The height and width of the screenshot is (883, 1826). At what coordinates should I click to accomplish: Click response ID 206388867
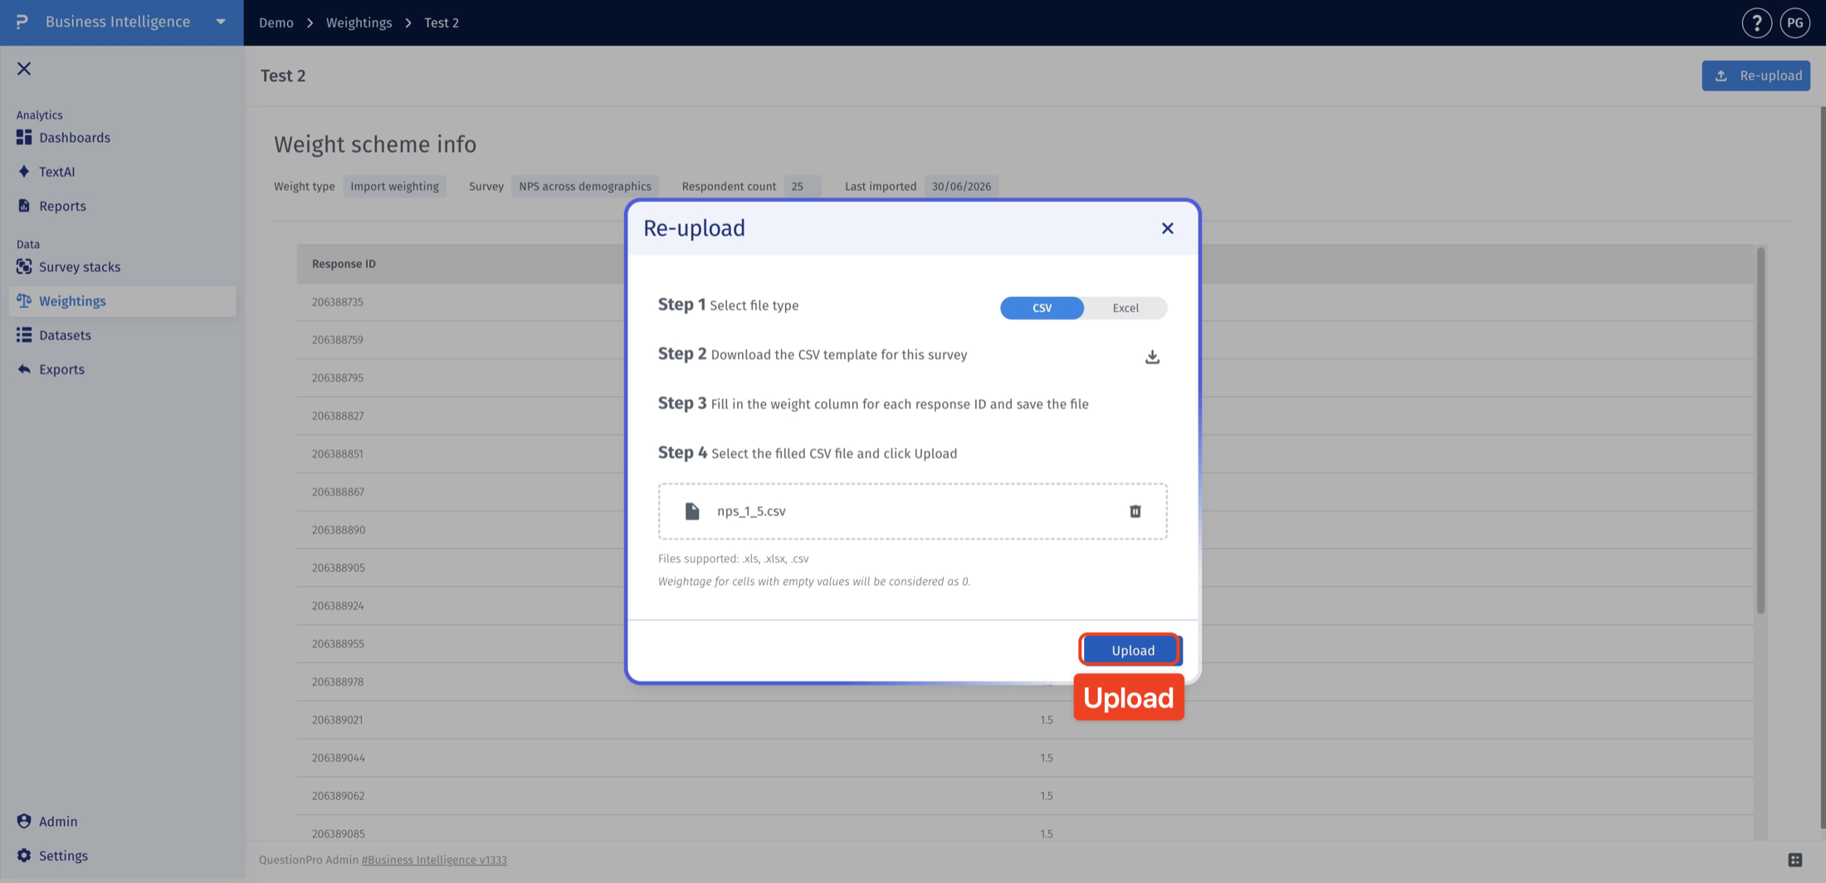pos(337,492)
